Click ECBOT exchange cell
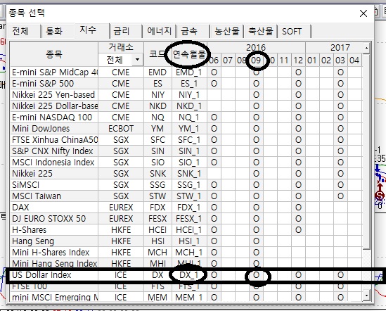 tap(121, 129)
